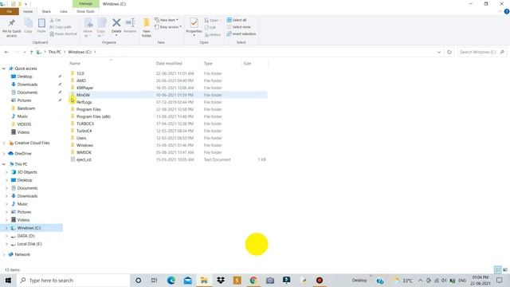
Task: Select the MinGW folder
Action: pos(83,95)
